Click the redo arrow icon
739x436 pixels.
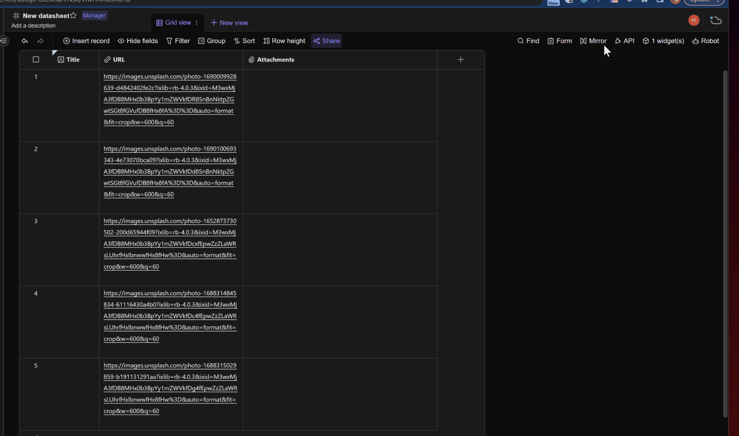pos(40,41)
